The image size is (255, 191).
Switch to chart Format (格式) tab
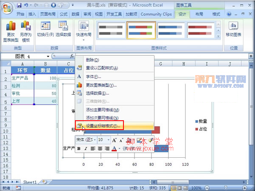(216, 14)
